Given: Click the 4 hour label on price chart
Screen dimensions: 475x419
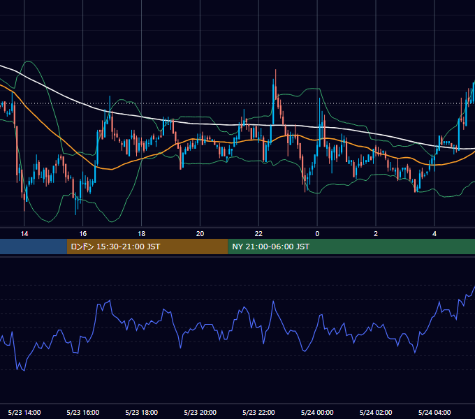Looking at the screenshot, I should pos(434,234).
